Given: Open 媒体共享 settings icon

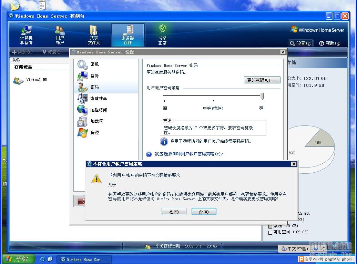Looking at the screenshot, I should click(82, 99).
